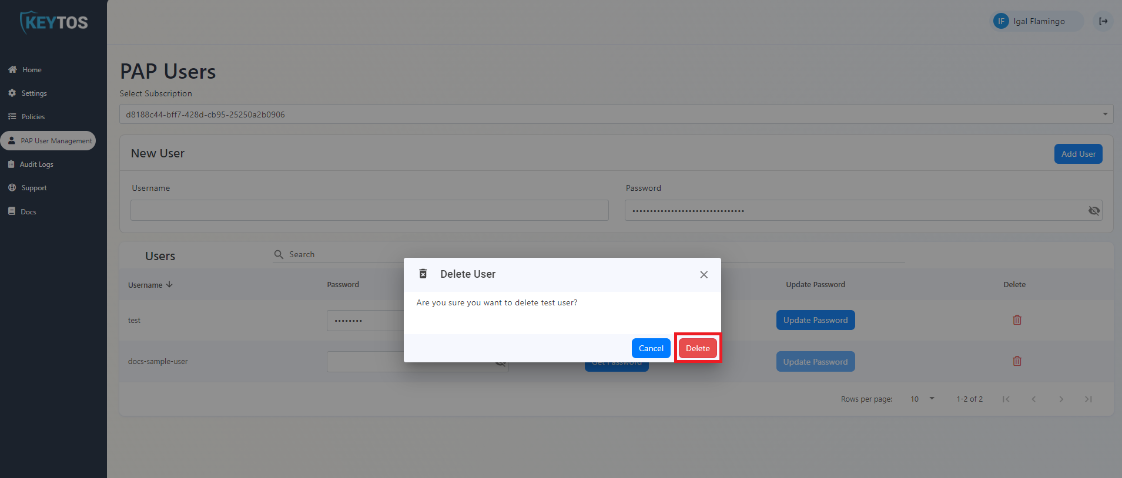Go to next page of users

click(1061, 399)
